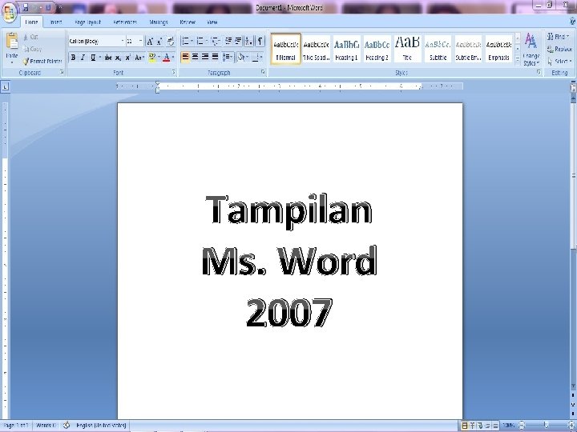
Task: Open the font name dropdown
Action: pyautogui.click(x=123, y=41)
